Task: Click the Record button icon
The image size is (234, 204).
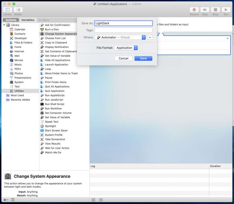Action: pyautogui.click(x=194, y=10)
